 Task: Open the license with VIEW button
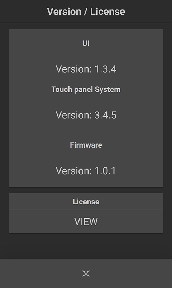tap(86, 222)
